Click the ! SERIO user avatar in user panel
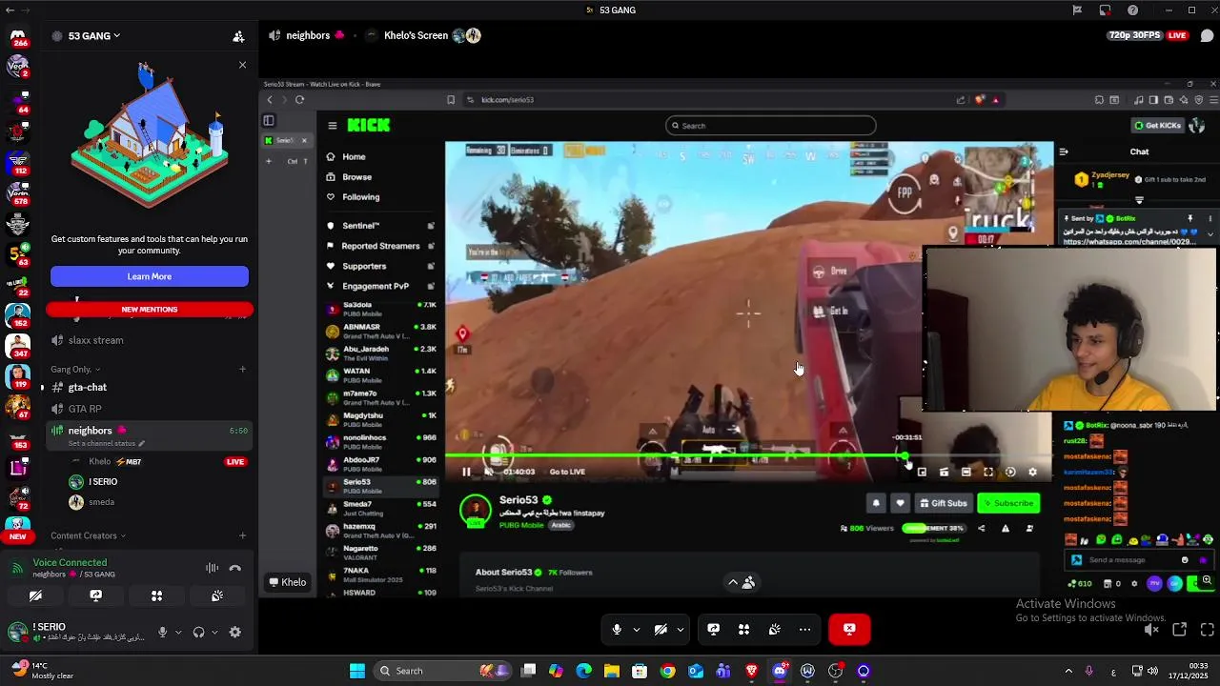Viewport: 1220px width, 686px height. 17,632
